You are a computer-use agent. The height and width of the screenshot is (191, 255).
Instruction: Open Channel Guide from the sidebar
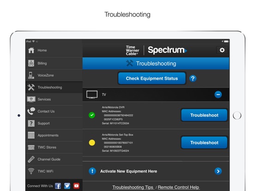[x=54, y=159]
